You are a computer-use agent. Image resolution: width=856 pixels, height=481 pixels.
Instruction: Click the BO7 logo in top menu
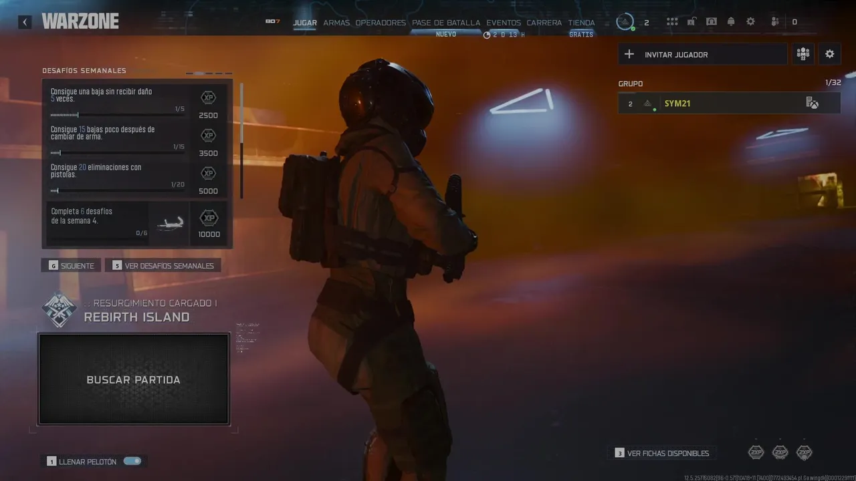click(x=272, y=21)
